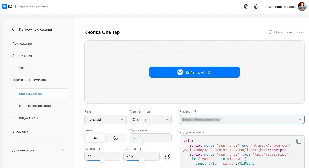Click the Скругление slider handle

point(140,142)
